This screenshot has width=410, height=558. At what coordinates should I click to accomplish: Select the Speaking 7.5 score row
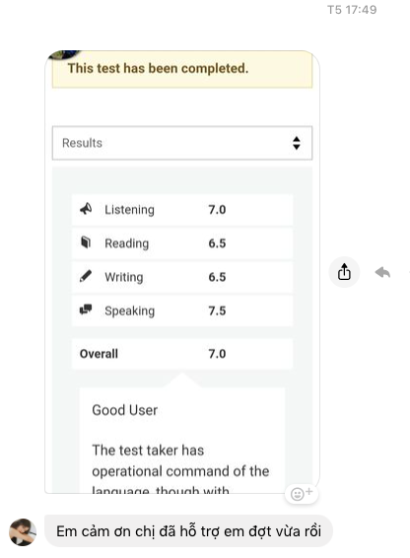click(182, 311)
